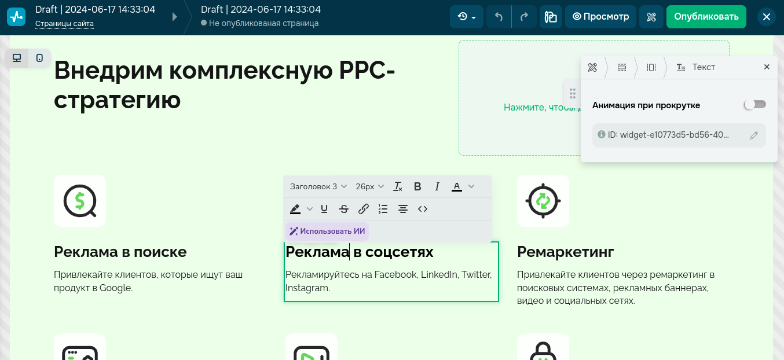Click the heading Реклама в соцсетях
Screen dimensions: 784x360
click(360, 252)
